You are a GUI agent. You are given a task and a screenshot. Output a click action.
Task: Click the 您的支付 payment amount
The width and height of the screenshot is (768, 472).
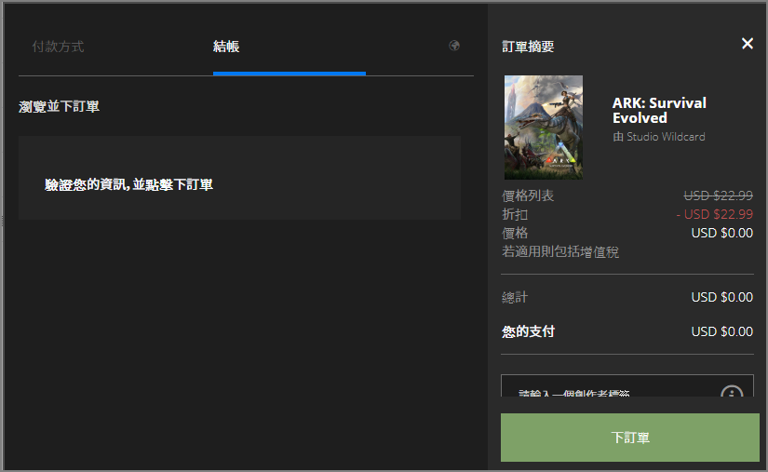[x=721, y=331]
